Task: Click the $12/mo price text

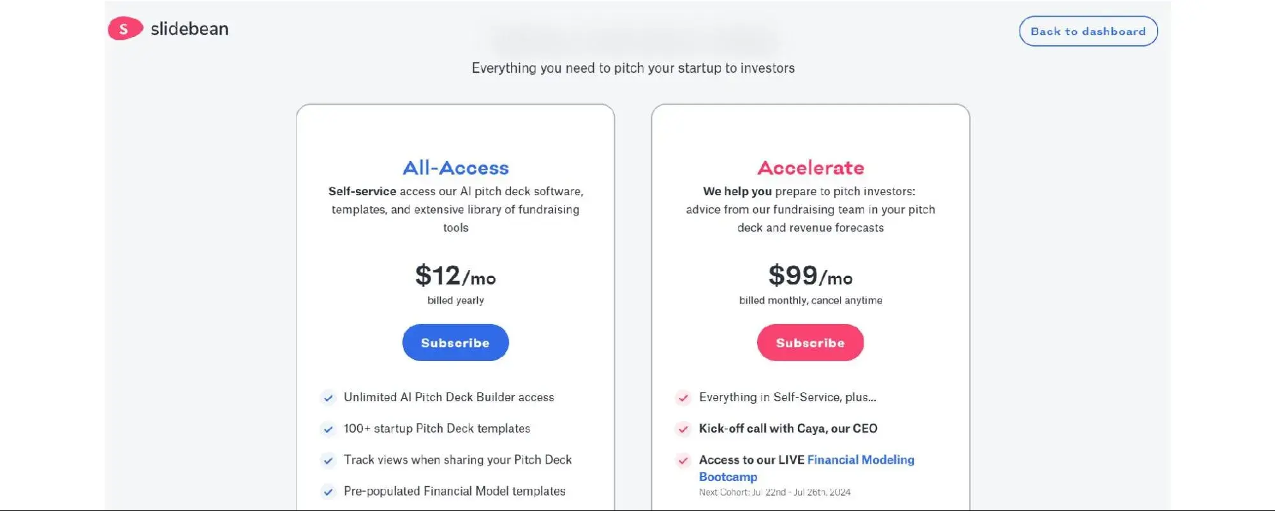Action: [x=455, y=276]
